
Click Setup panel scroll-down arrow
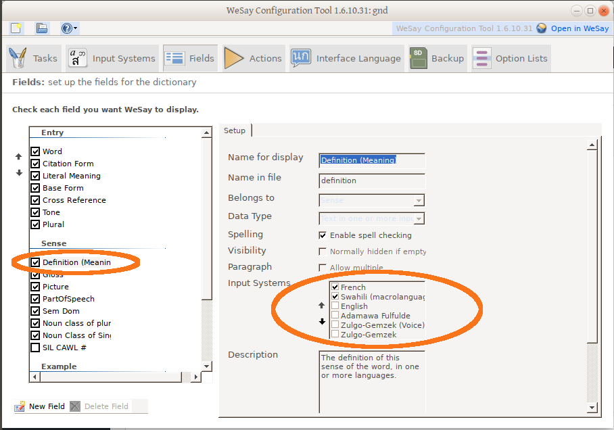click(x=592, y=408)
